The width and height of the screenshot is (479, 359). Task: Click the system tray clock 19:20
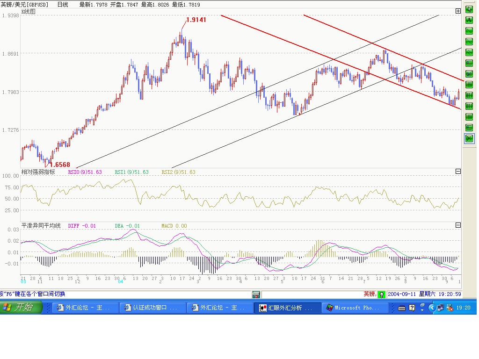pos(463,308)
